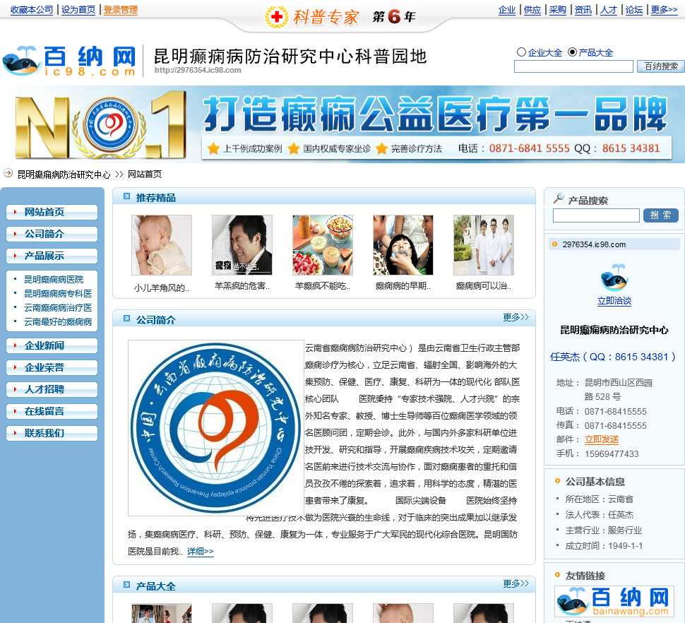Open the 论坛 top navigation link
This screenshot has width=685, height=623.
(634, 10)
